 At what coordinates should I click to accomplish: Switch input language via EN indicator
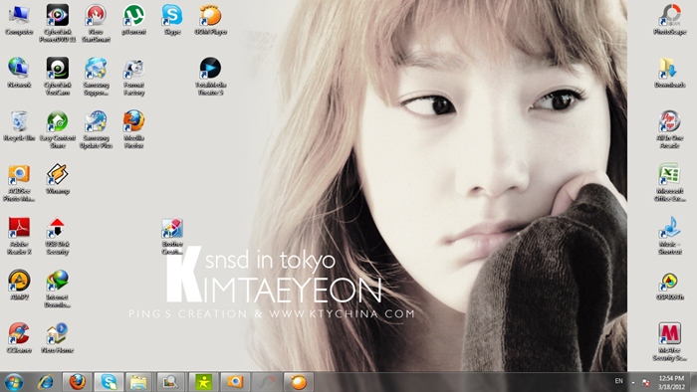coord(618,381)
